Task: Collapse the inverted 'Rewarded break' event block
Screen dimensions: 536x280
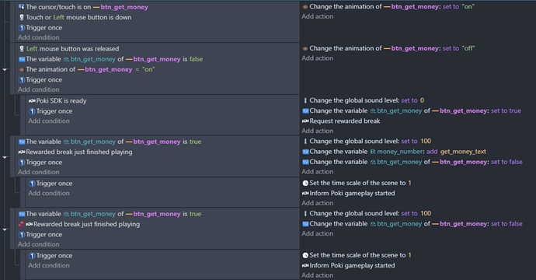Action: tap(5, 229)
